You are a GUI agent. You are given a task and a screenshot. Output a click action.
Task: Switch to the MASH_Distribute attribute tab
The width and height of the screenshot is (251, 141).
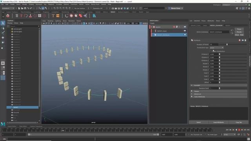coord(216,25)
